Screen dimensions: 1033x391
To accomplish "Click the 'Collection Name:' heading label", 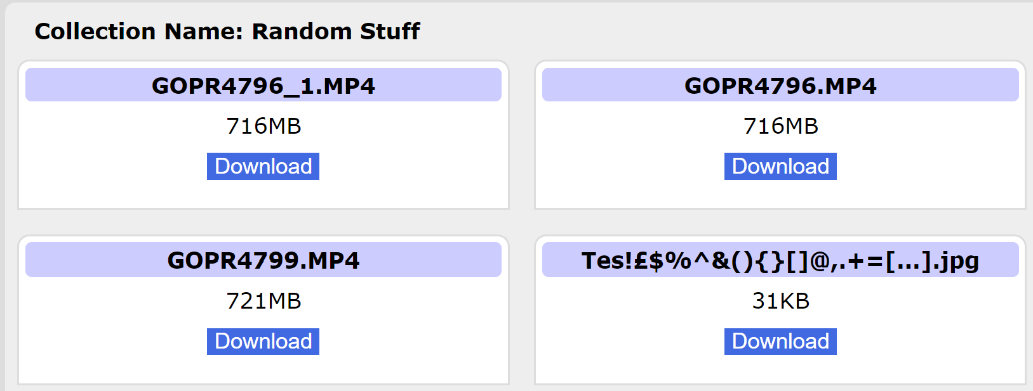I will pos(139,31).
